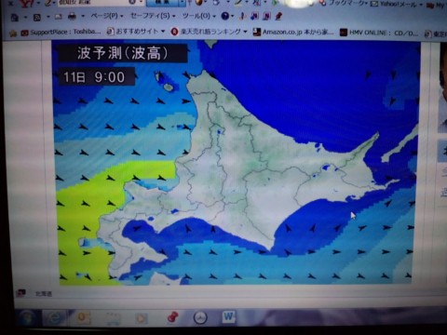Click the SupportPlace Toshiba bookmark
The height and width of the screenshot is (335, 447).
(61, 32)
